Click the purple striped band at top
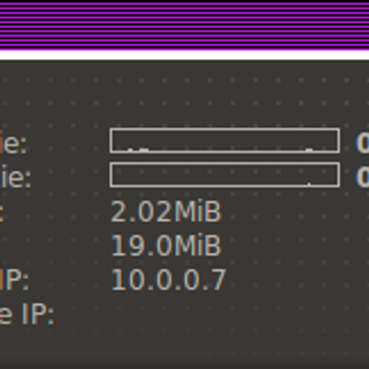Image resolution: width=369 pixels, height=369 pixels. pyautogui.click(x=184, y=25)
